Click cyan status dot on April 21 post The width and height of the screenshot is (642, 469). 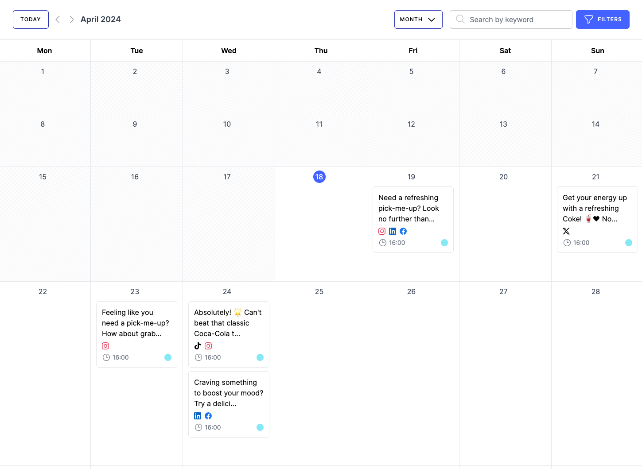(x=629, y=243)
